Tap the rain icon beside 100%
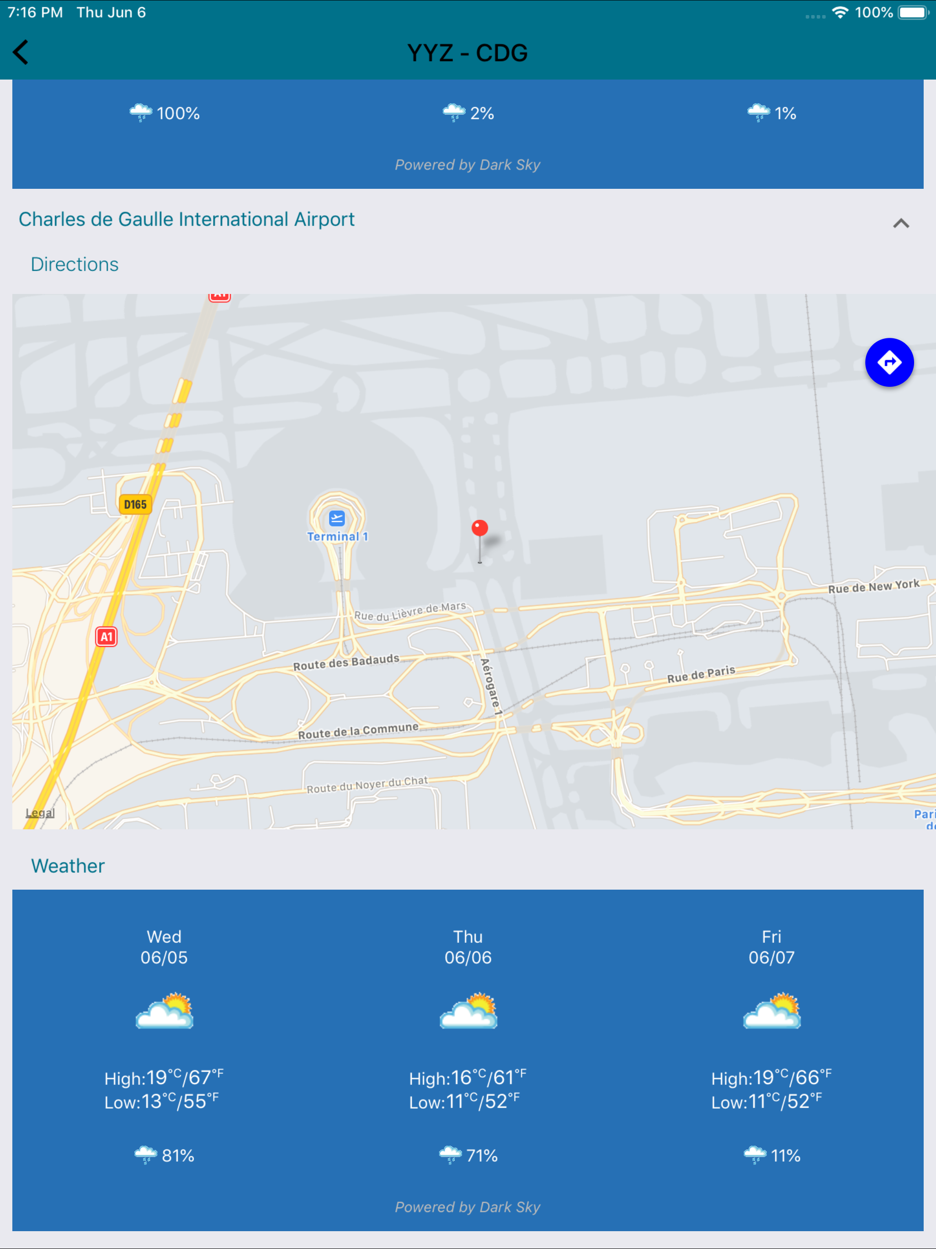The image size is (936, 1249). pos(141,112)
